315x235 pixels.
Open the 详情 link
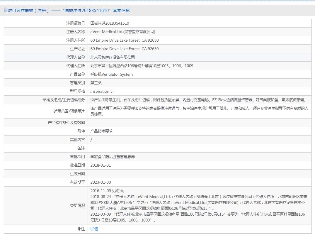point(94,229)
